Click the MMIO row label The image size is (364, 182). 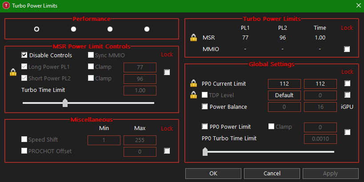point(211,49)
